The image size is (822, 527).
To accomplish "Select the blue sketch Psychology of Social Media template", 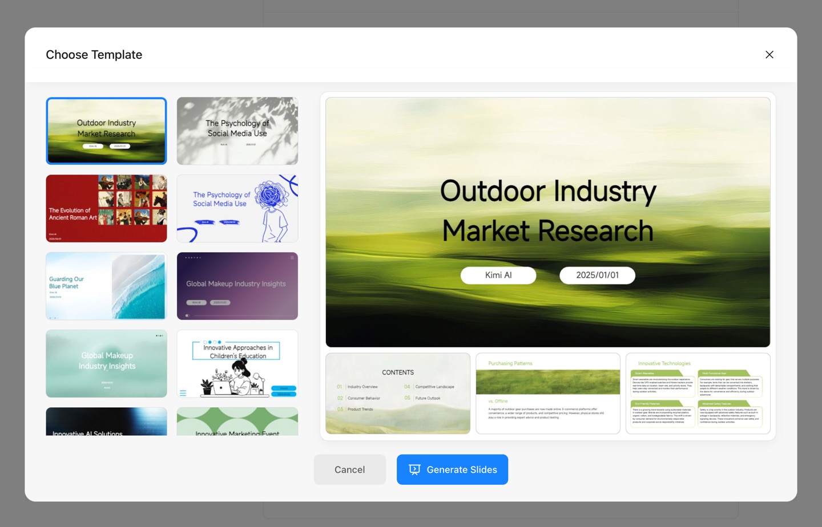I will point(237,208).
